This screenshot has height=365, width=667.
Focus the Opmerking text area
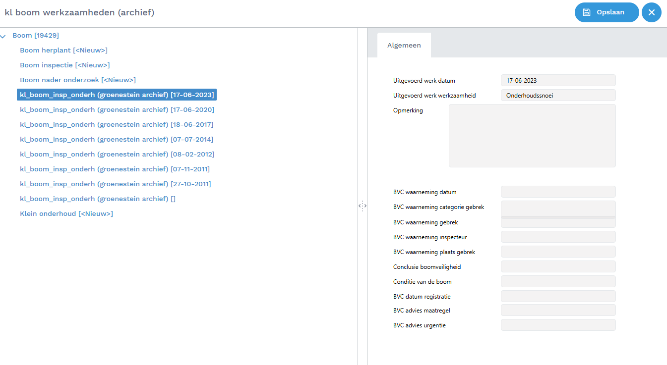click(532, 135)
